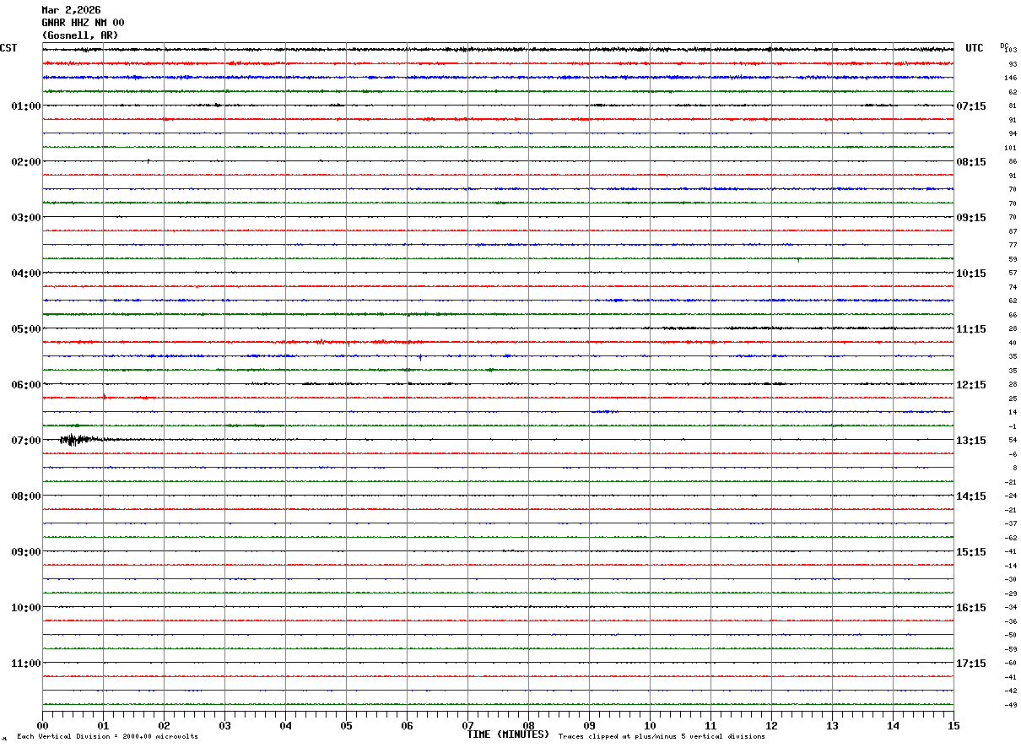Select the '05:00' CST hour label
The image size is (1021, 748).
pyautogui.click(x=26, y=329)
